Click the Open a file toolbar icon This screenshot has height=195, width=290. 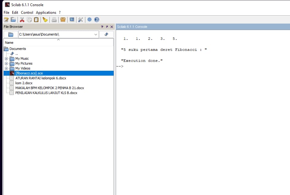point(13,20)
